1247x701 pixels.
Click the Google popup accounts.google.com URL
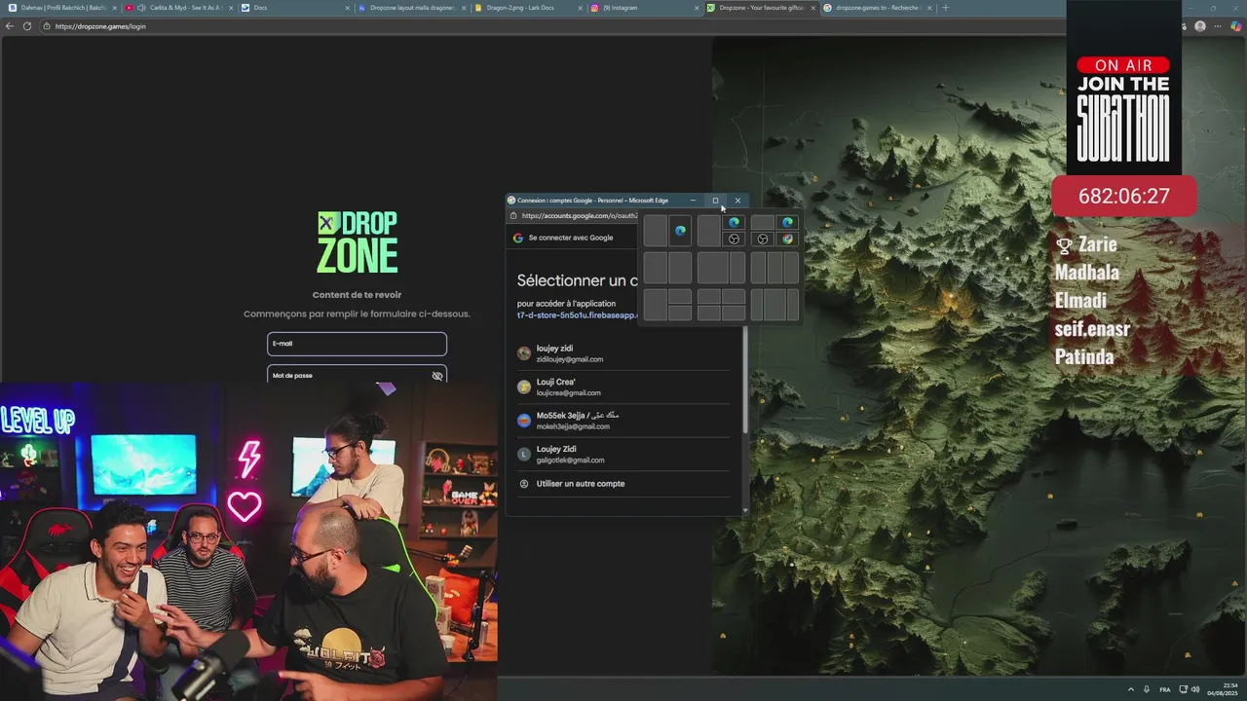click(580, 216)
